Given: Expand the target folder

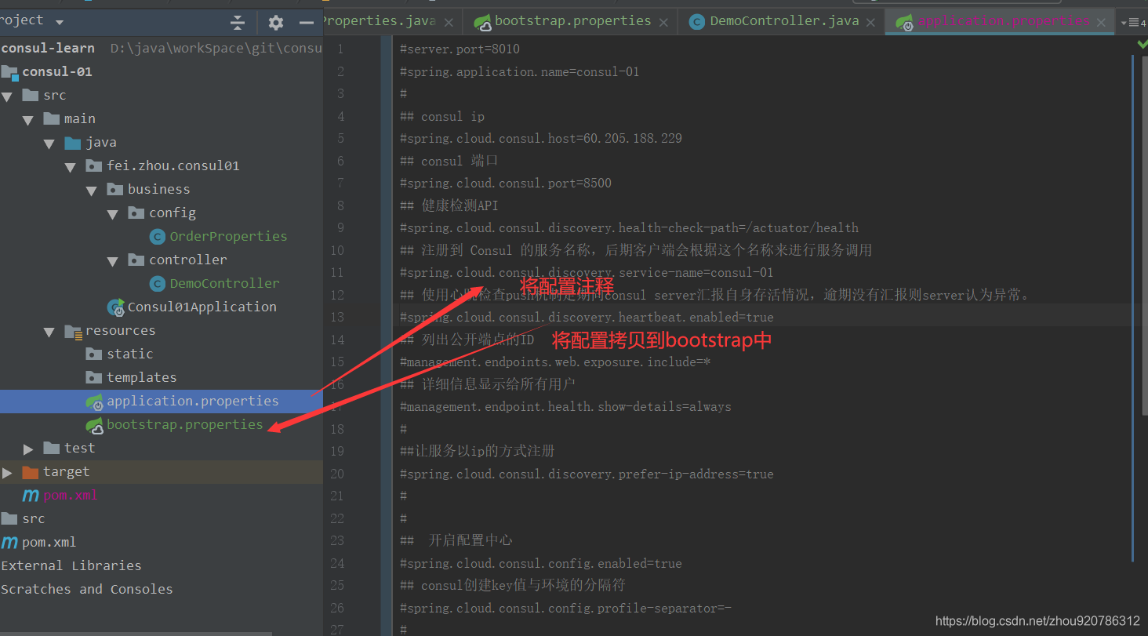Looking at the screenshot, I should (x=7, y=473).
